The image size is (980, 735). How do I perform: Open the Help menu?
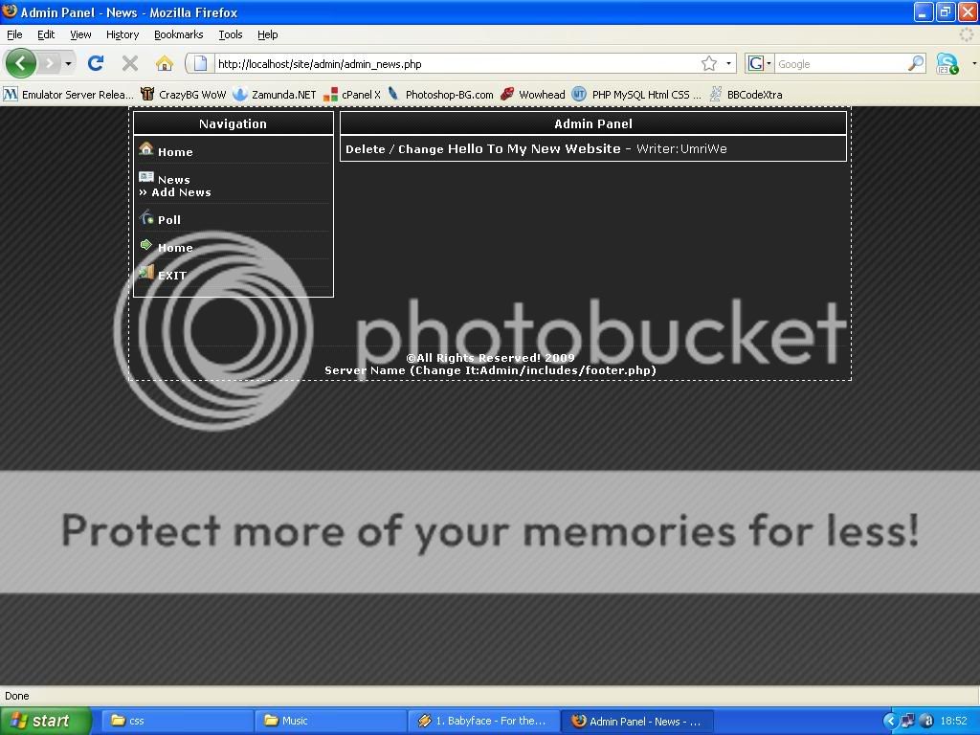point(268,34)
